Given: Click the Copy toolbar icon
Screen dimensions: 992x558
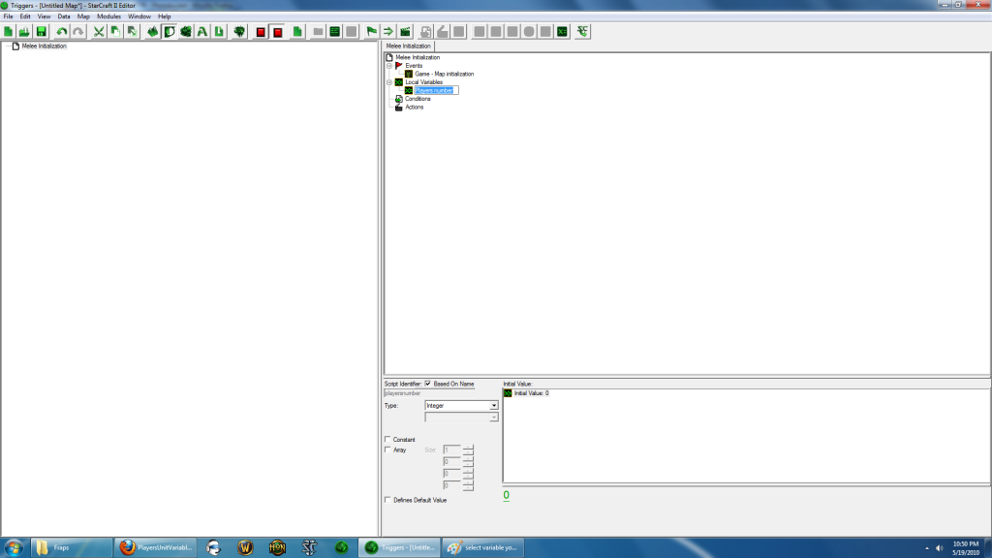Looking at the screenshot, I should [x=115, y=32].
